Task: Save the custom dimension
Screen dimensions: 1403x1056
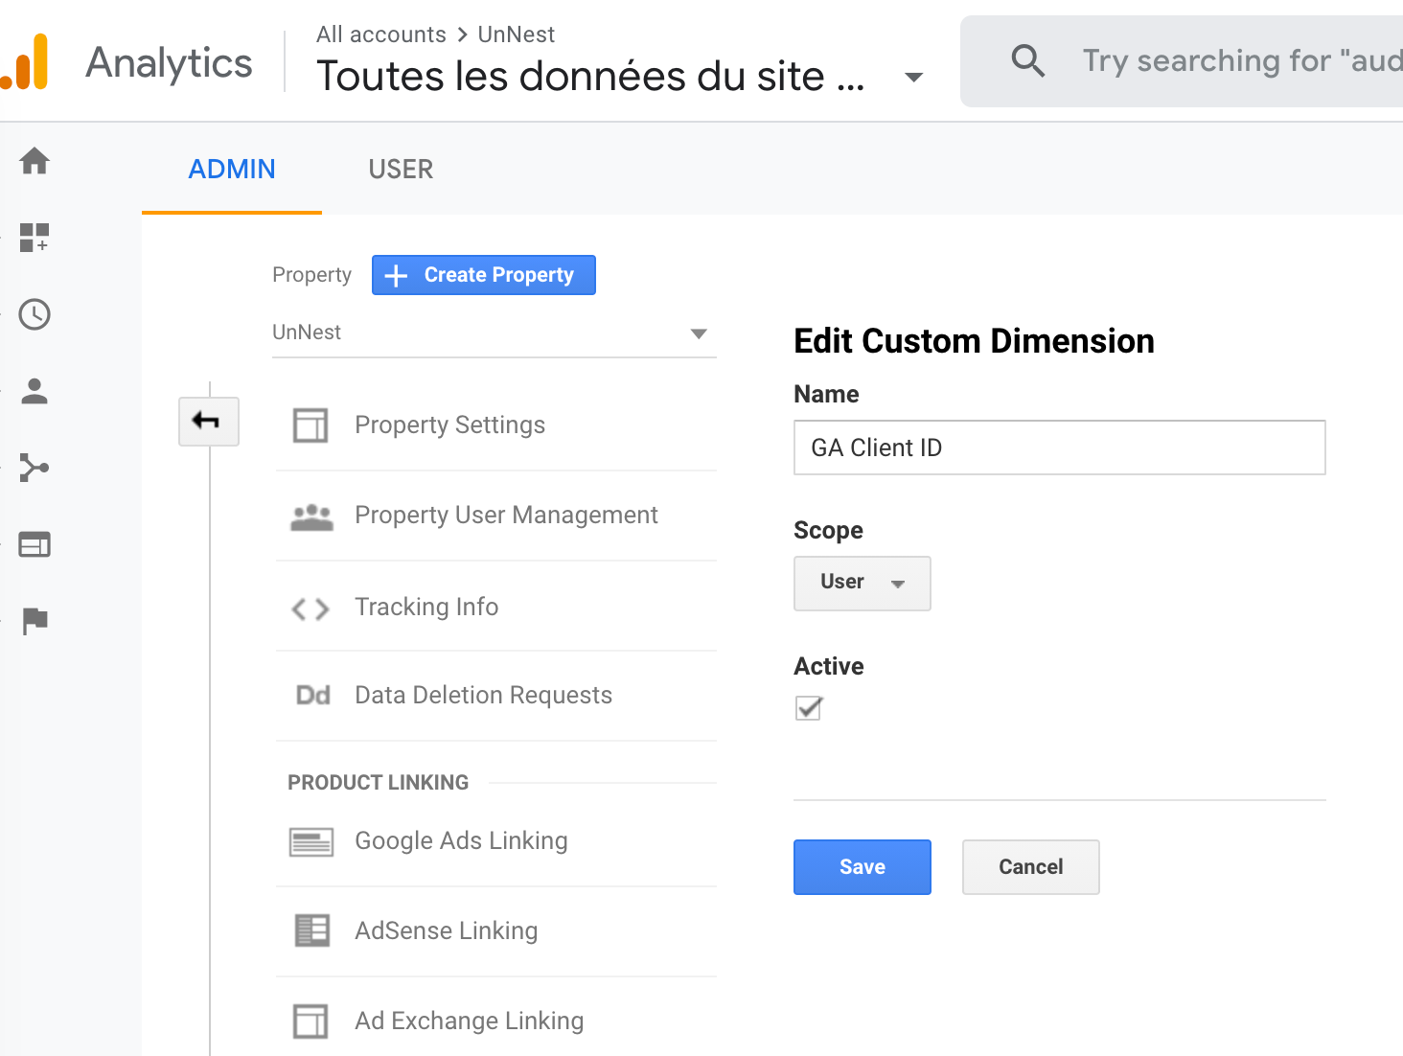Action: (862, 867)
